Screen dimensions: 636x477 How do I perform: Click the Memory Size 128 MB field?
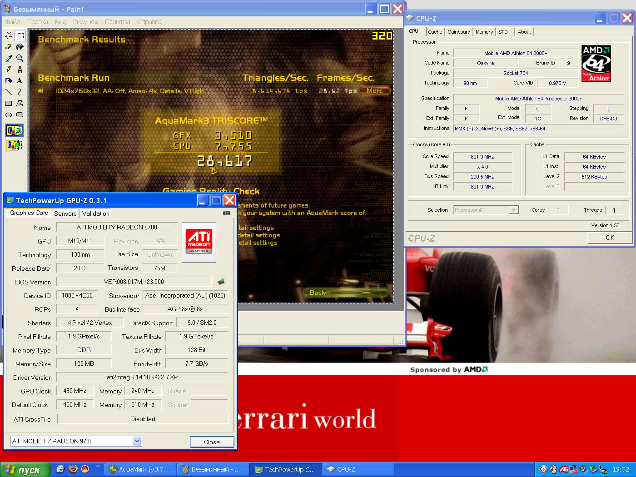[x=84, y=363]
